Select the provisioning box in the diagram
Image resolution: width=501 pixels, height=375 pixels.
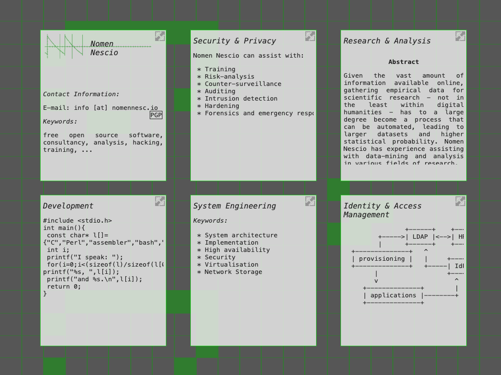[x=382, y=259]
